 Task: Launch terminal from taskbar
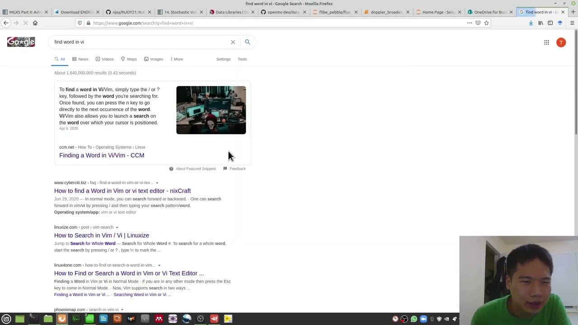34,319
